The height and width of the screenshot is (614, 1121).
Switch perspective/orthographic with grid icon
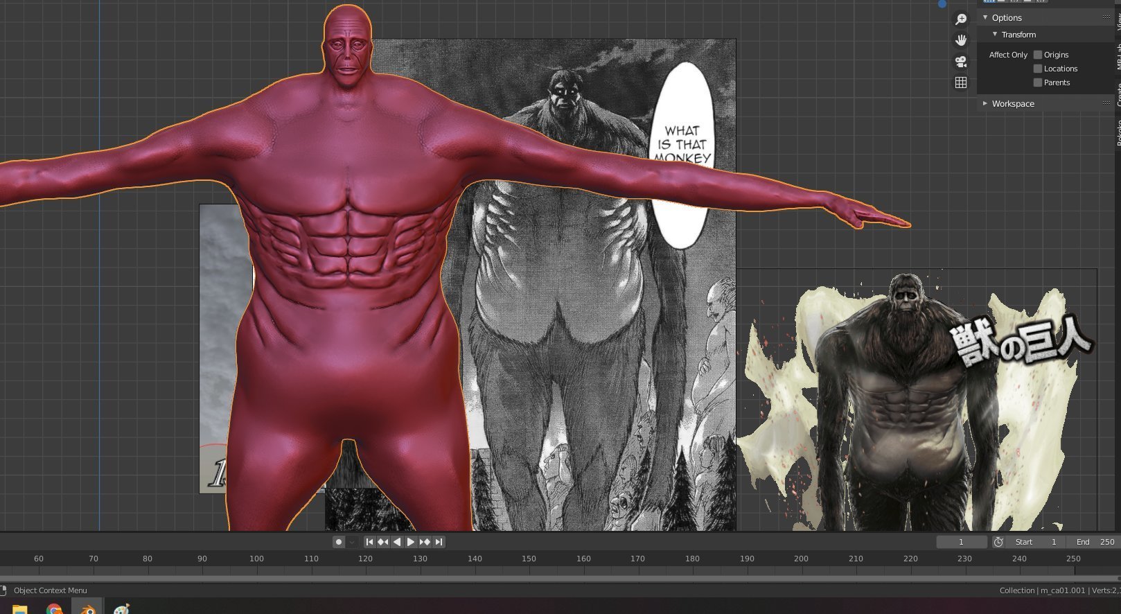pos(961,82)
